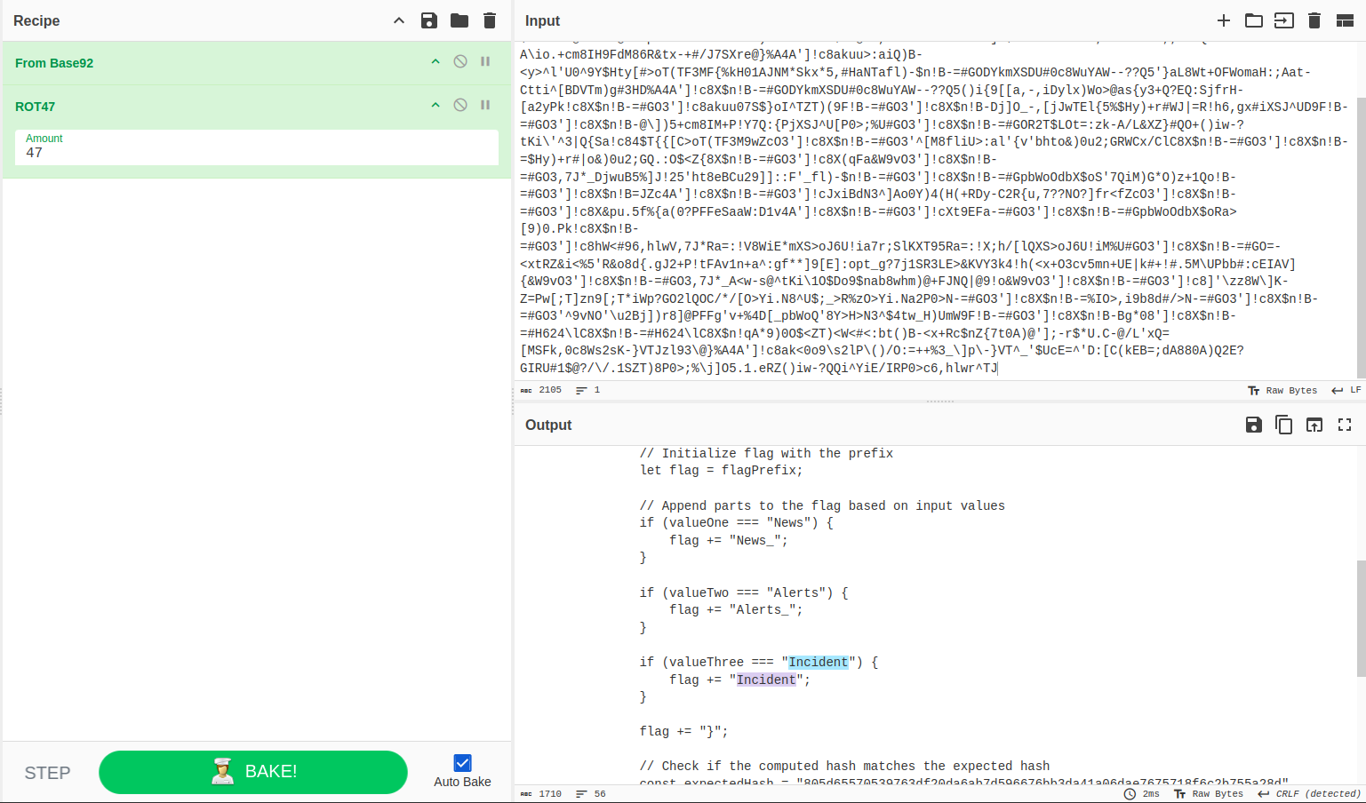Click highlighted "Incident" in valueThree condition
The width and height of the screenshot is (1366, 803).
[x=819, y=662]
